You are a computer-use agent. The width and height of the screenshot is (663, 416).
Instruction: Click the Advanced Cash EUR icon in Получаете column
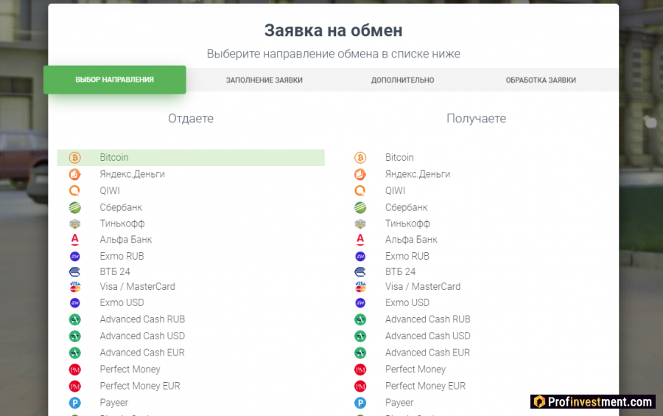point(360,353)
